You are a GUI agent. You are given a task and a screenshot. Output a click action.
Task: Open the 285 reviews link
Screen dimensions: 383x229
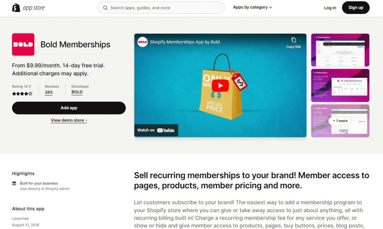[48, 92]
